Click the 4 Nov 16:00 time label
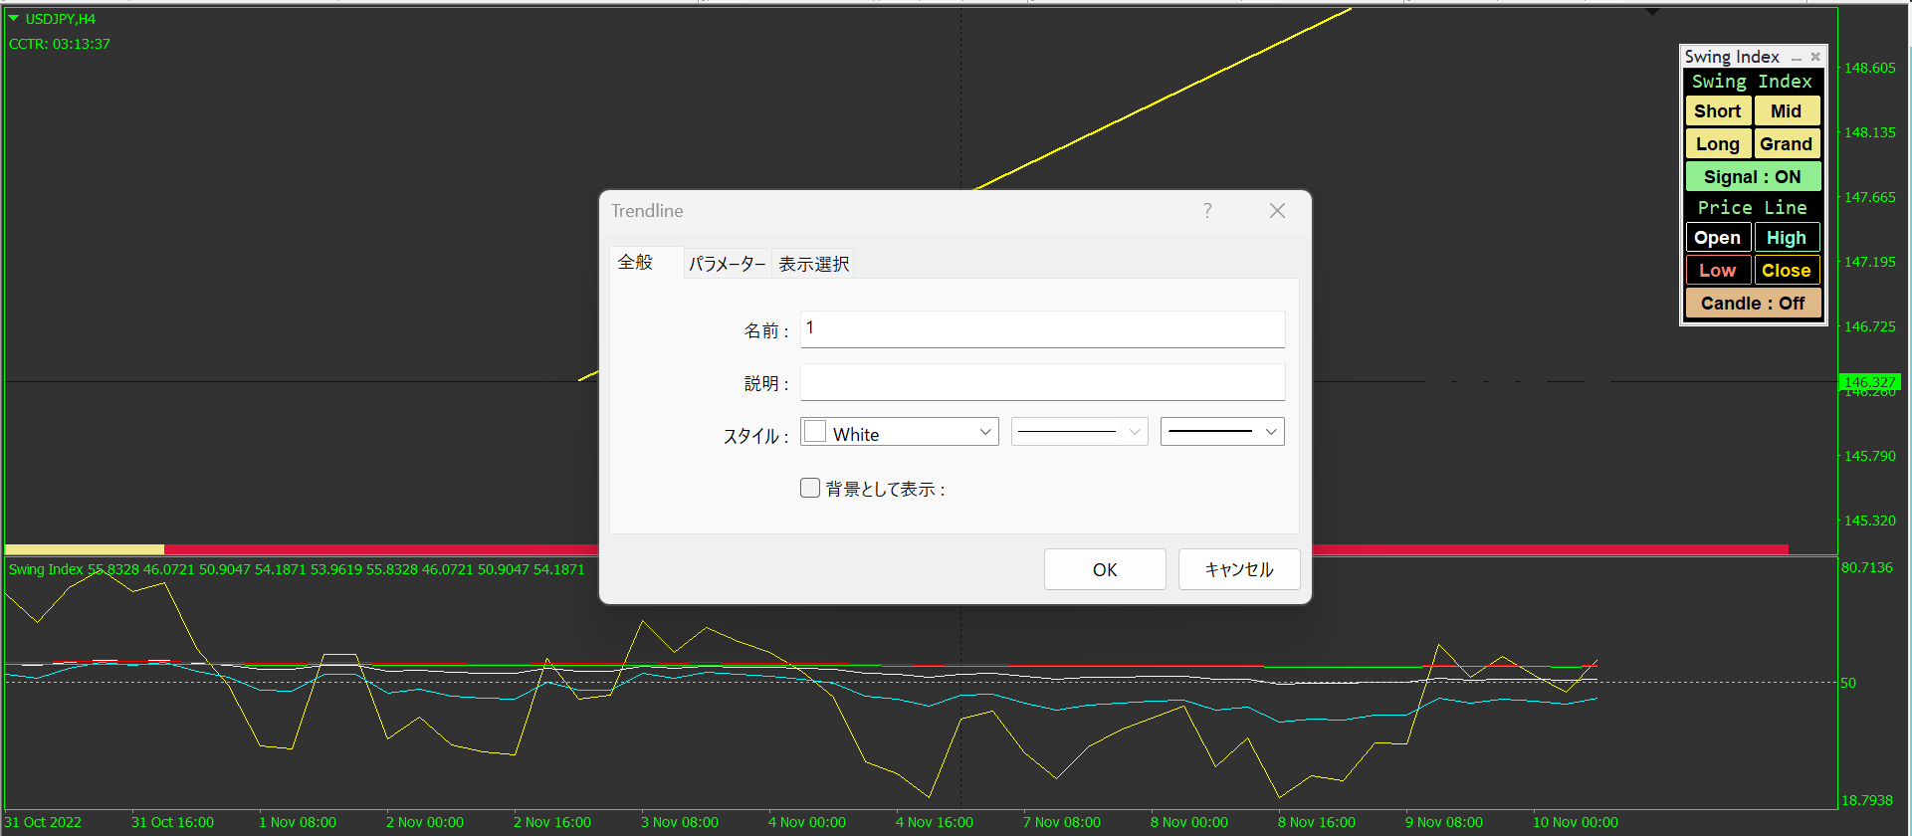The width and height of the screenshot is (1912, 836). coord(935,822)
